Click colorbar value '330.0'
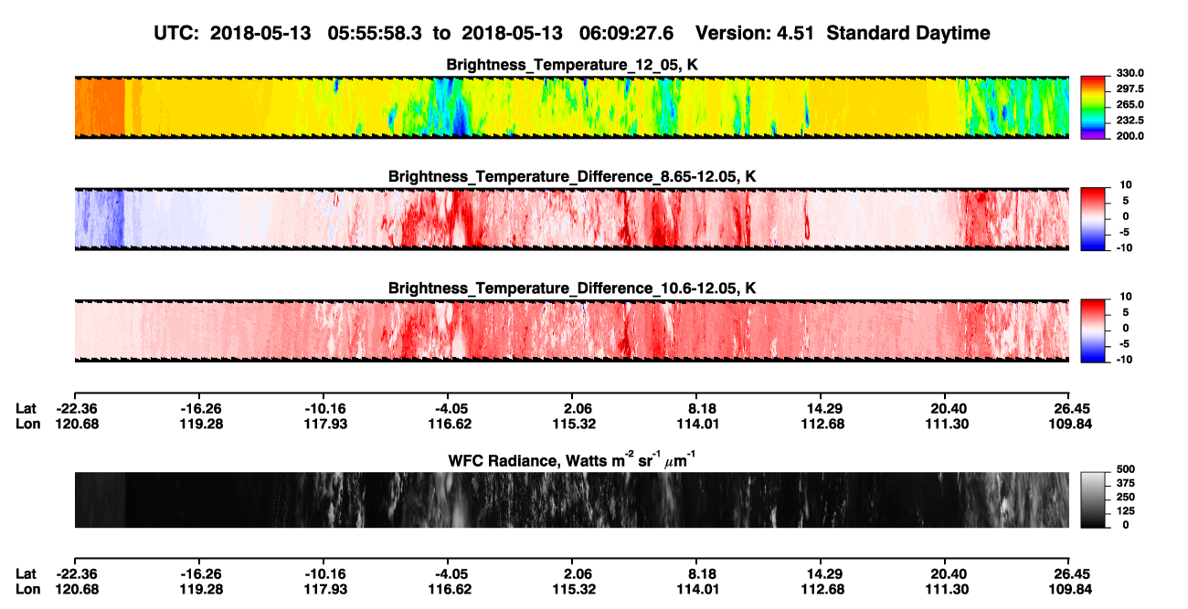Screen dimensions: 1188x609 [1130, 73]
